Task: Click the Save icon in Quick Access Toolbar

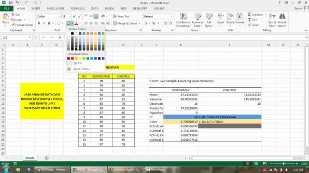Action: (11, 2)
